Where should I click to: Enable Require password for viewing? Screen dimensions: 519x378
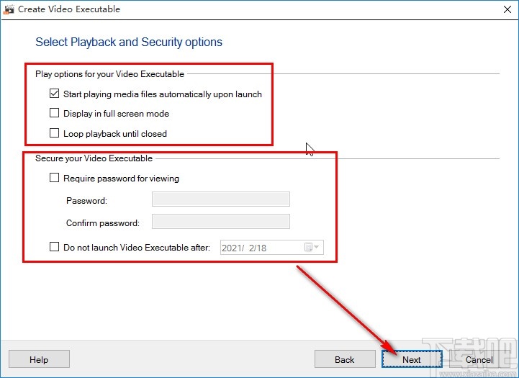tap(54, 178)
